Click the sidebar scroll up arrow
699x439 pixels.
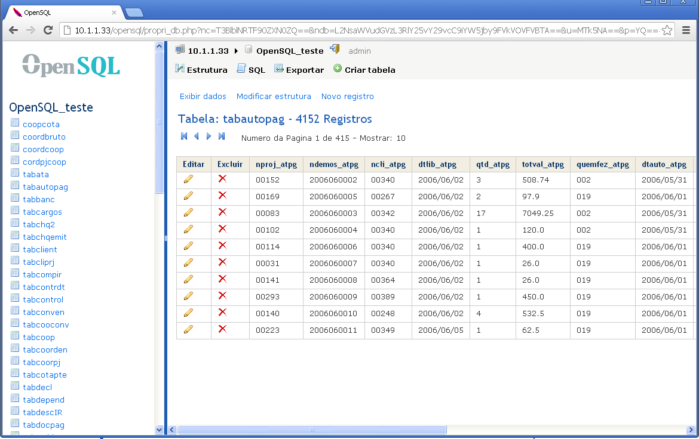(159, 46)
